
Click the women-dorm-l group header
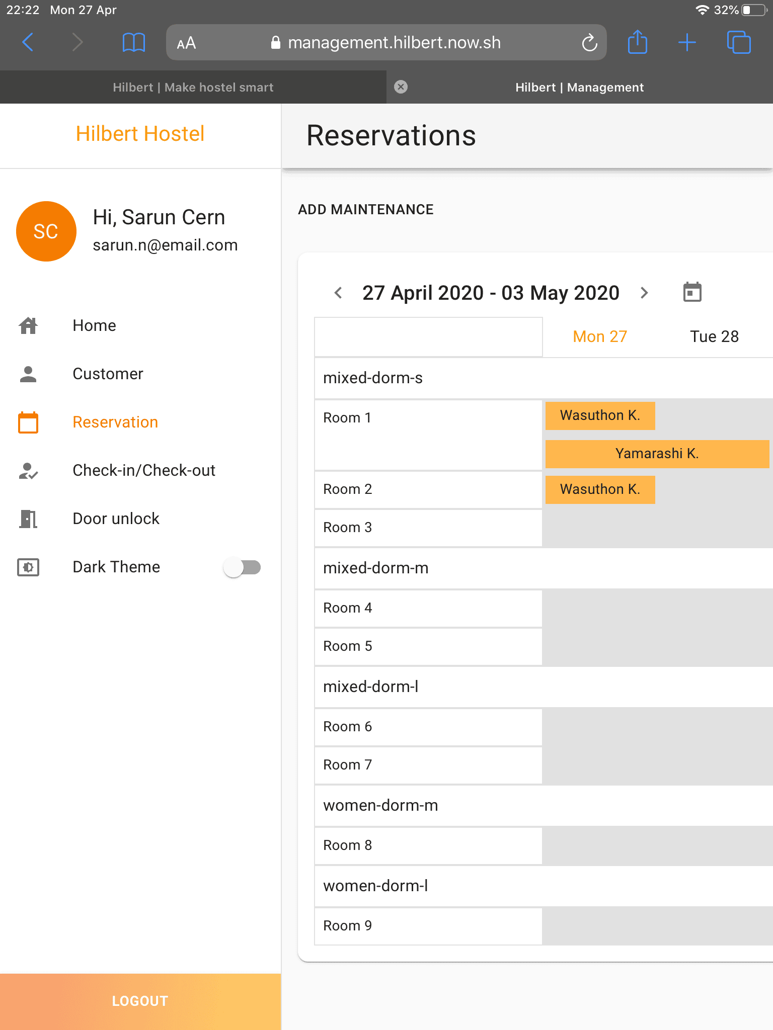pos(544,886)
